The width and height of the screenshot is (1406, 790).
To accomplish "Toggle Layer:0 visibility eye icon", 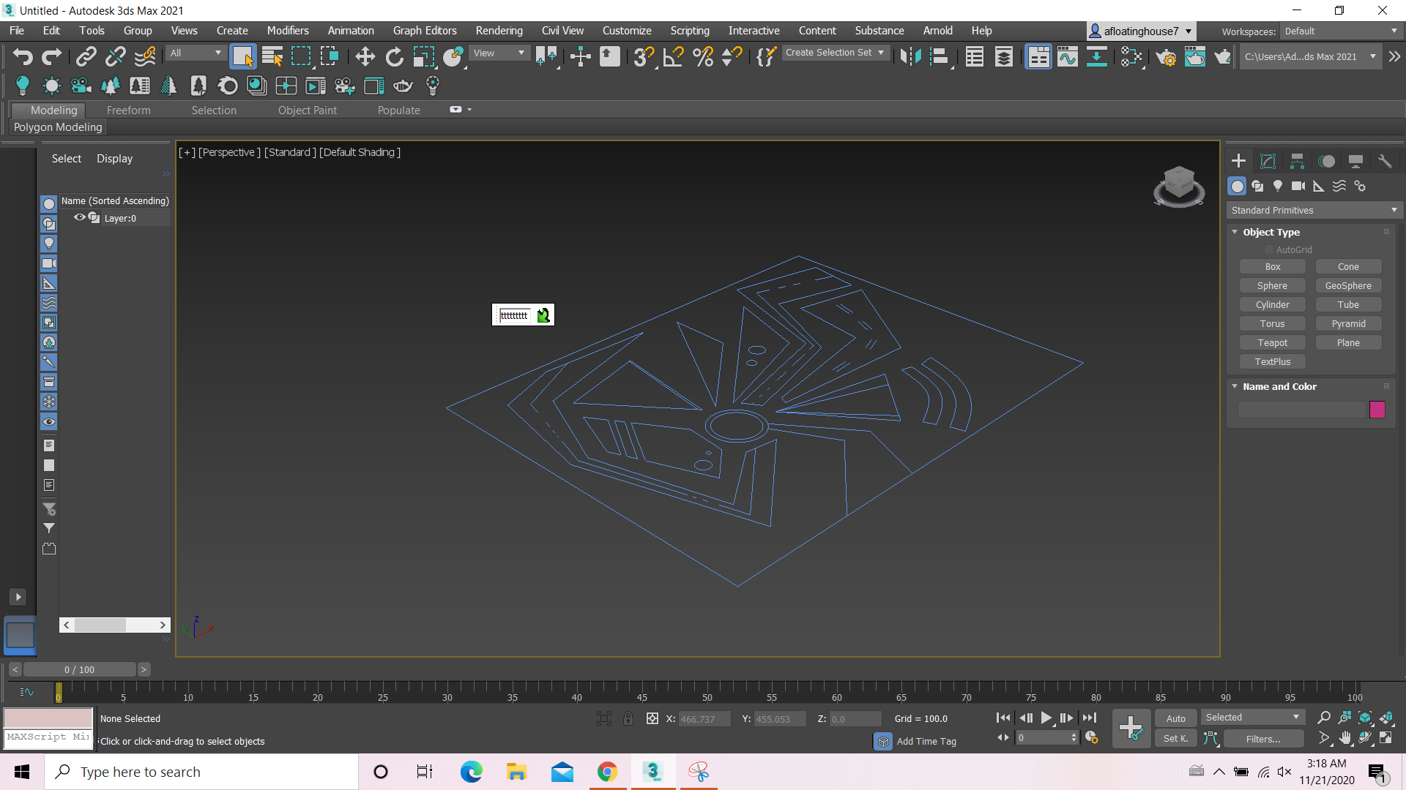I will (79, 217).
